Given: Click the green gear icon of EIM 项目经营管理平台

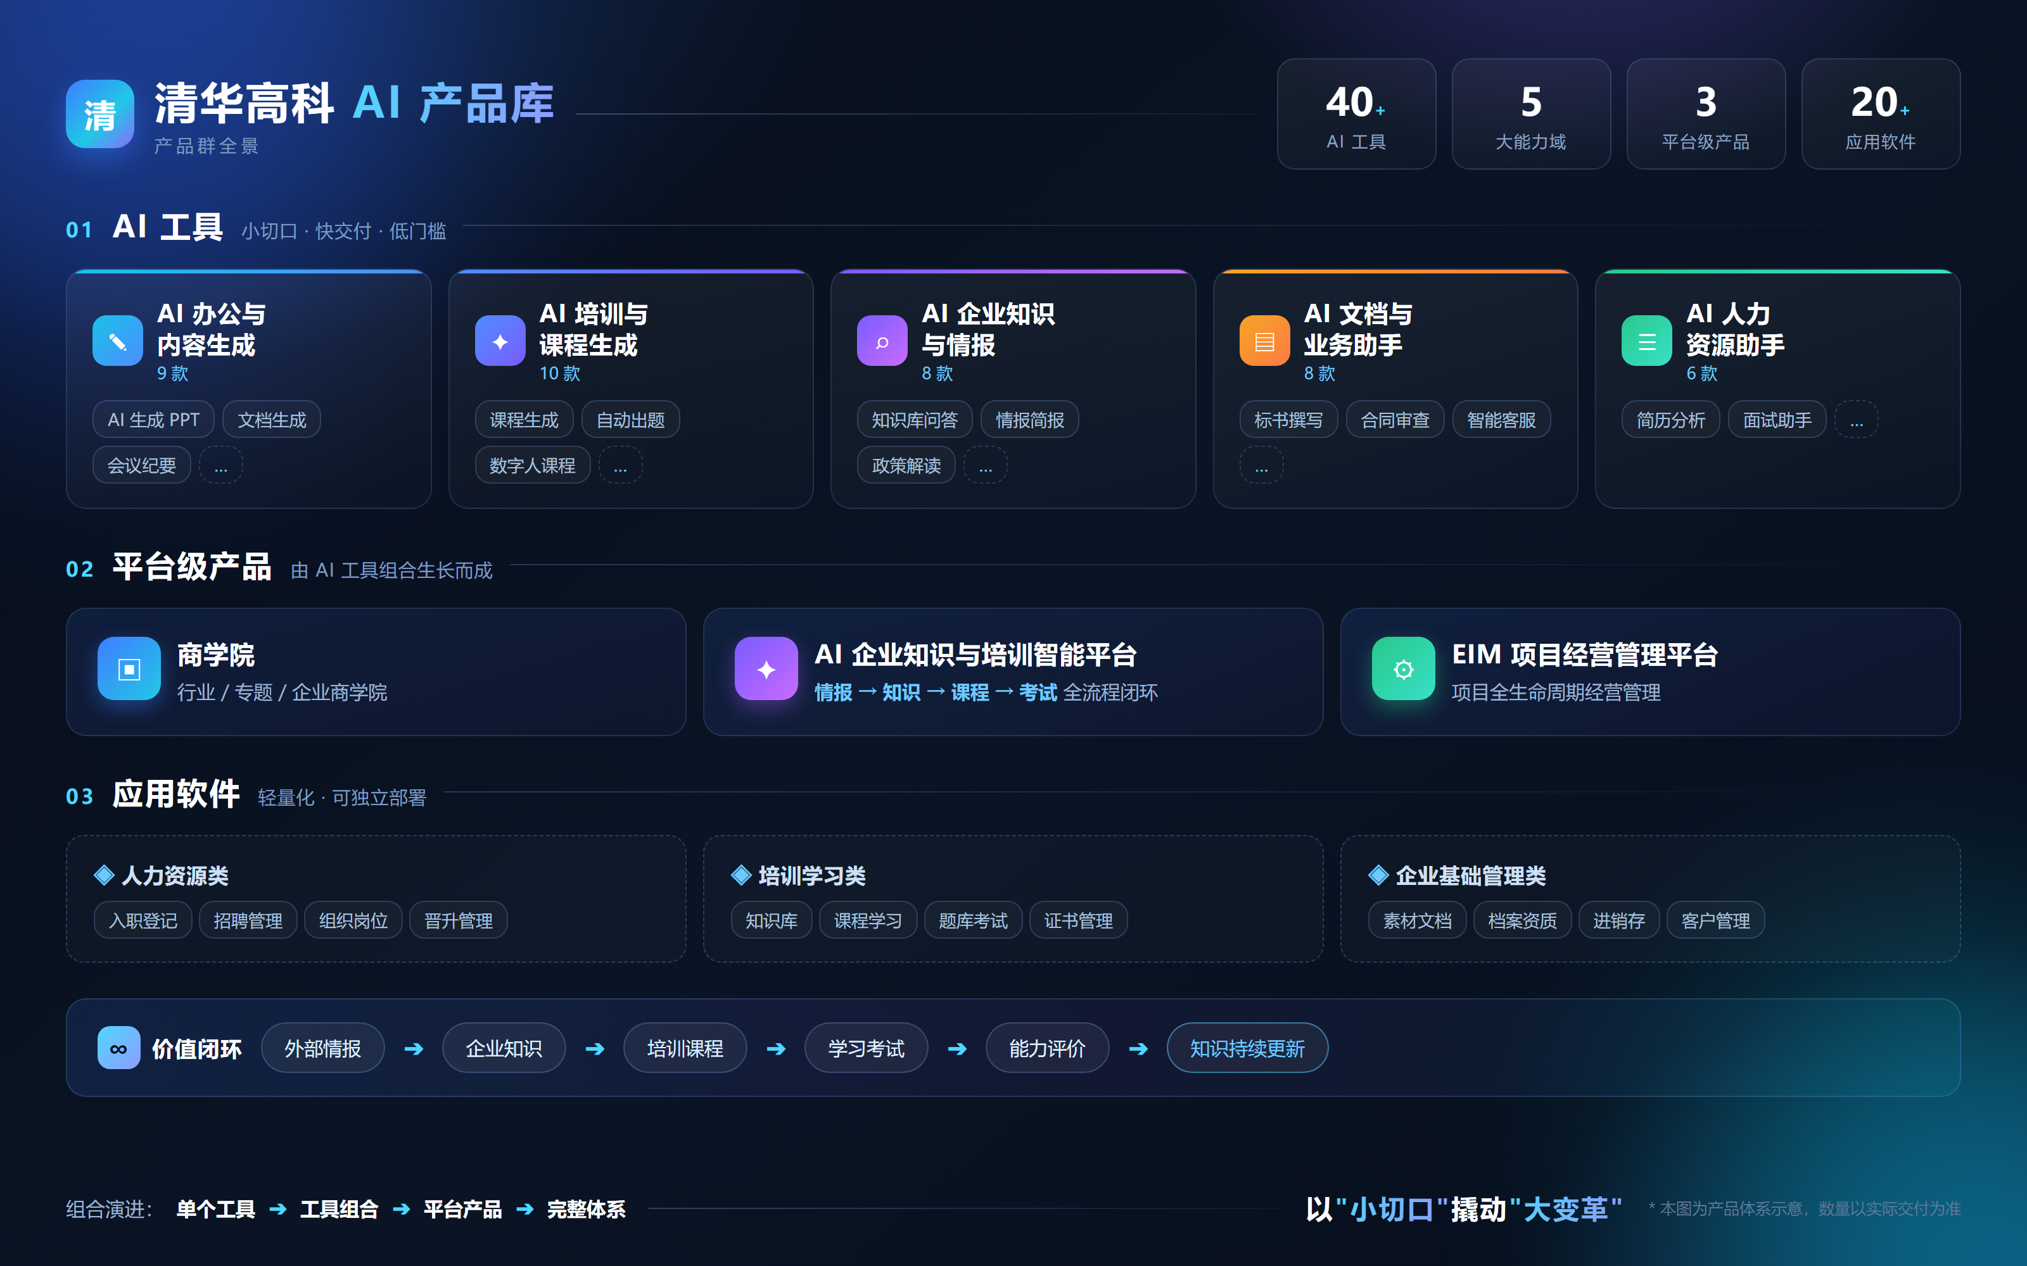Looking at the screenshot, I should pos(1403,668).
